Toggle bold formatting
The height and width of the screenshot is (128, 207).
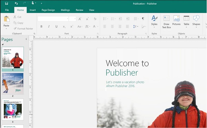point(41,26)
